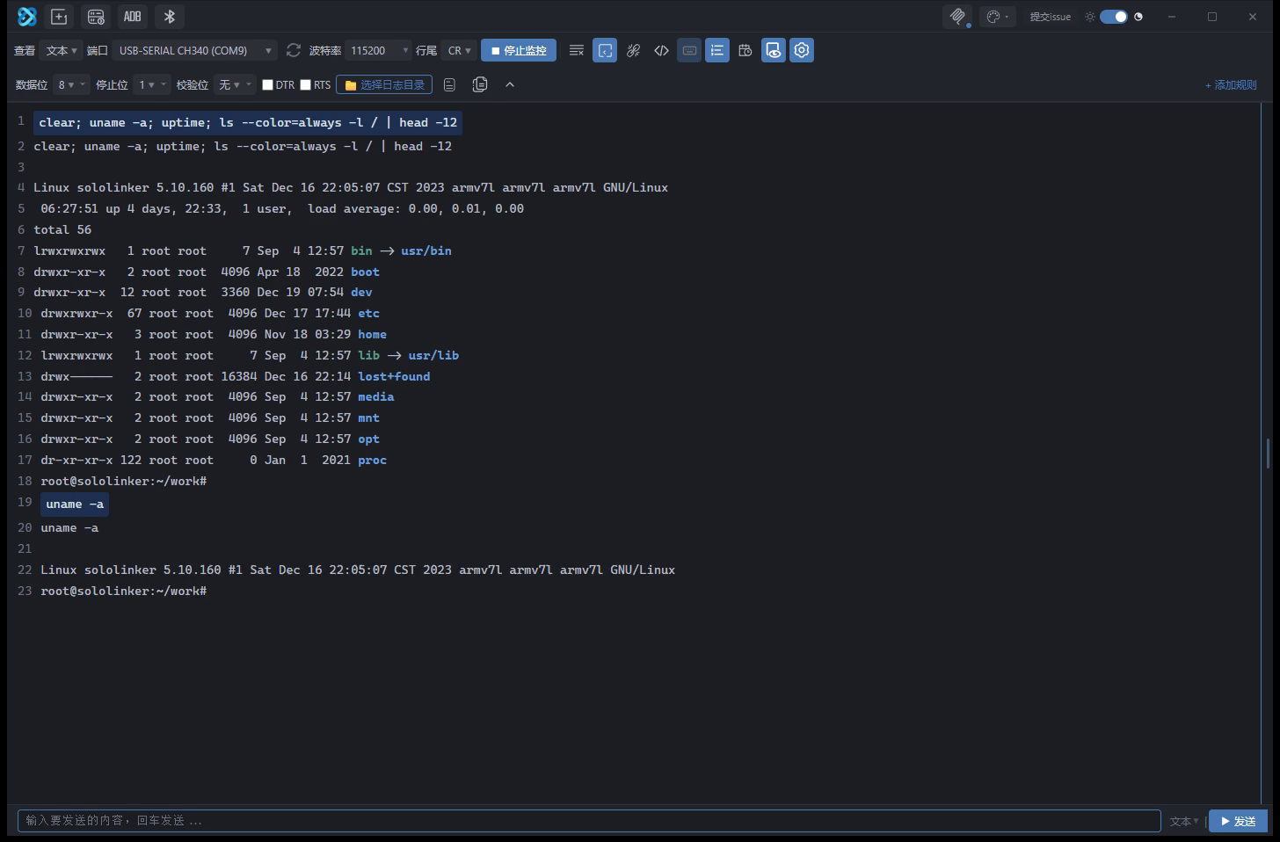
Task: Toggle the eye preview icon
Action: [x=774, y=50]
